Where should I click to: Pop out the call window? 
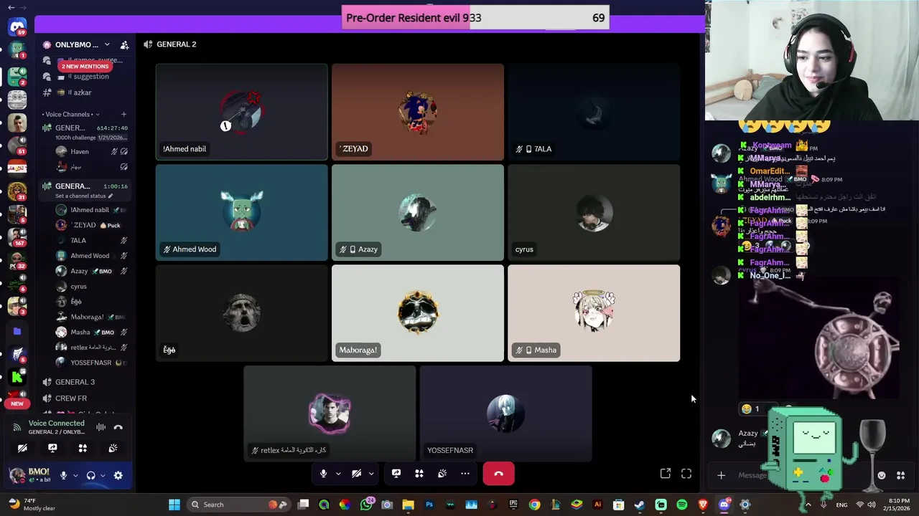click(666, 474)
